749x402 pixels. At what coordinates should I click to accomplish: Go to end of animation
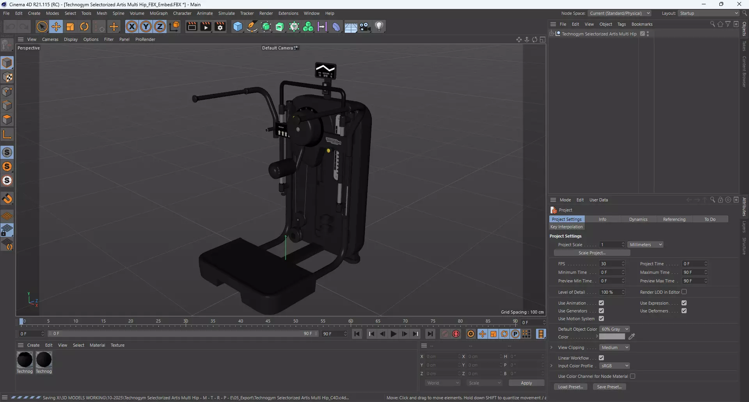point(430,334)
